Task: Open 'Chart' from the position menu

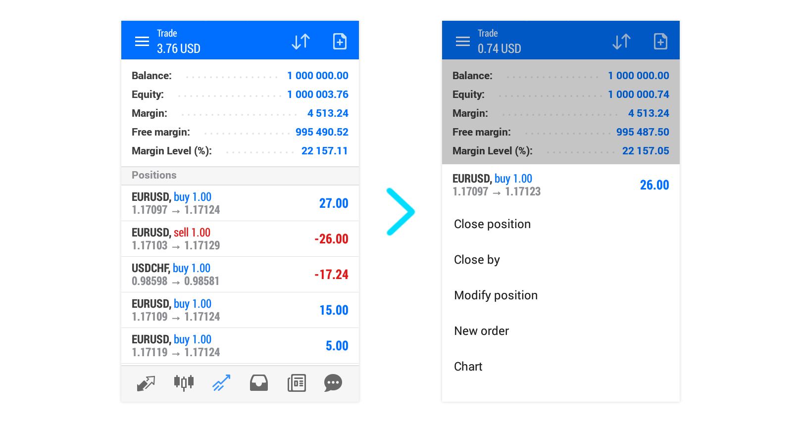Action: (x=468, y=367)
